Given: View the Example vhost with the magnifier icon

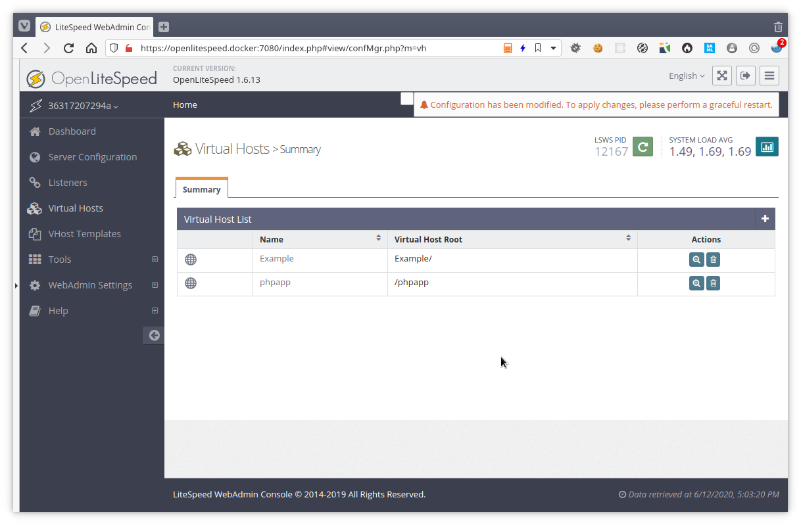Looking at the screenshot, I should coord(696,259).
